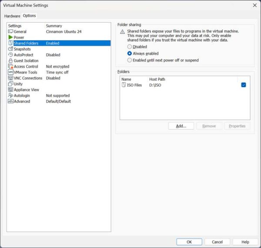Screen dimensions: 261x248
Task: Click the Disabled summary beside AutoProtect
Action: [53, 55]
